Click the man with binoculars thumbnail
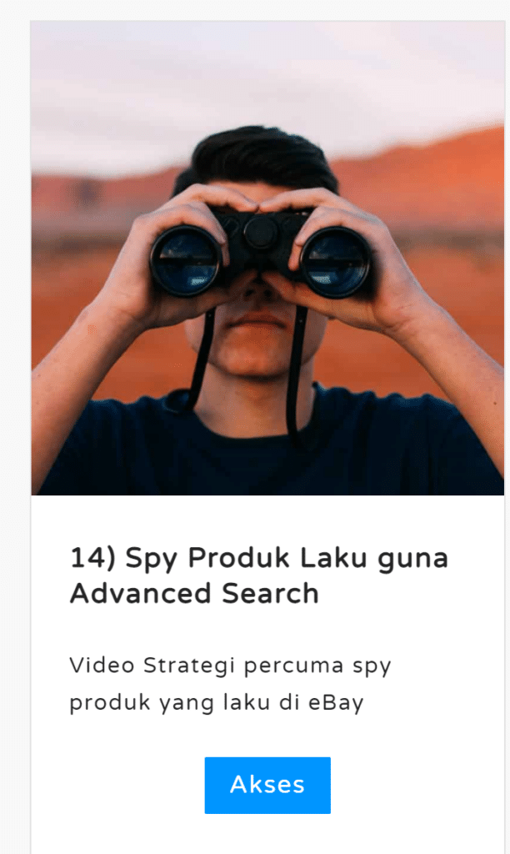The height and width of the screenshot is (854, 510). pyautogui.click(x=267, y=259)
